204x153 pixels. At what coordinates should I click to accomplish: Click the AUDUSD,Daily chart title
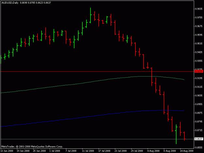point(10,3)
